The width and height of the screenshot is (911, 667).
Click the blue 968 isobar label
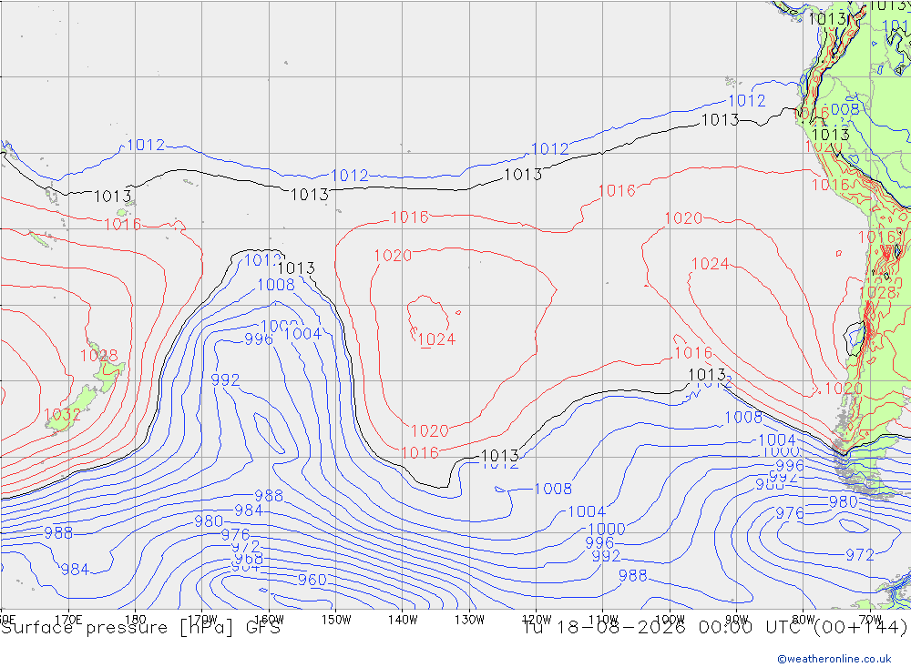pyautogui.click(x=249, y=559)
